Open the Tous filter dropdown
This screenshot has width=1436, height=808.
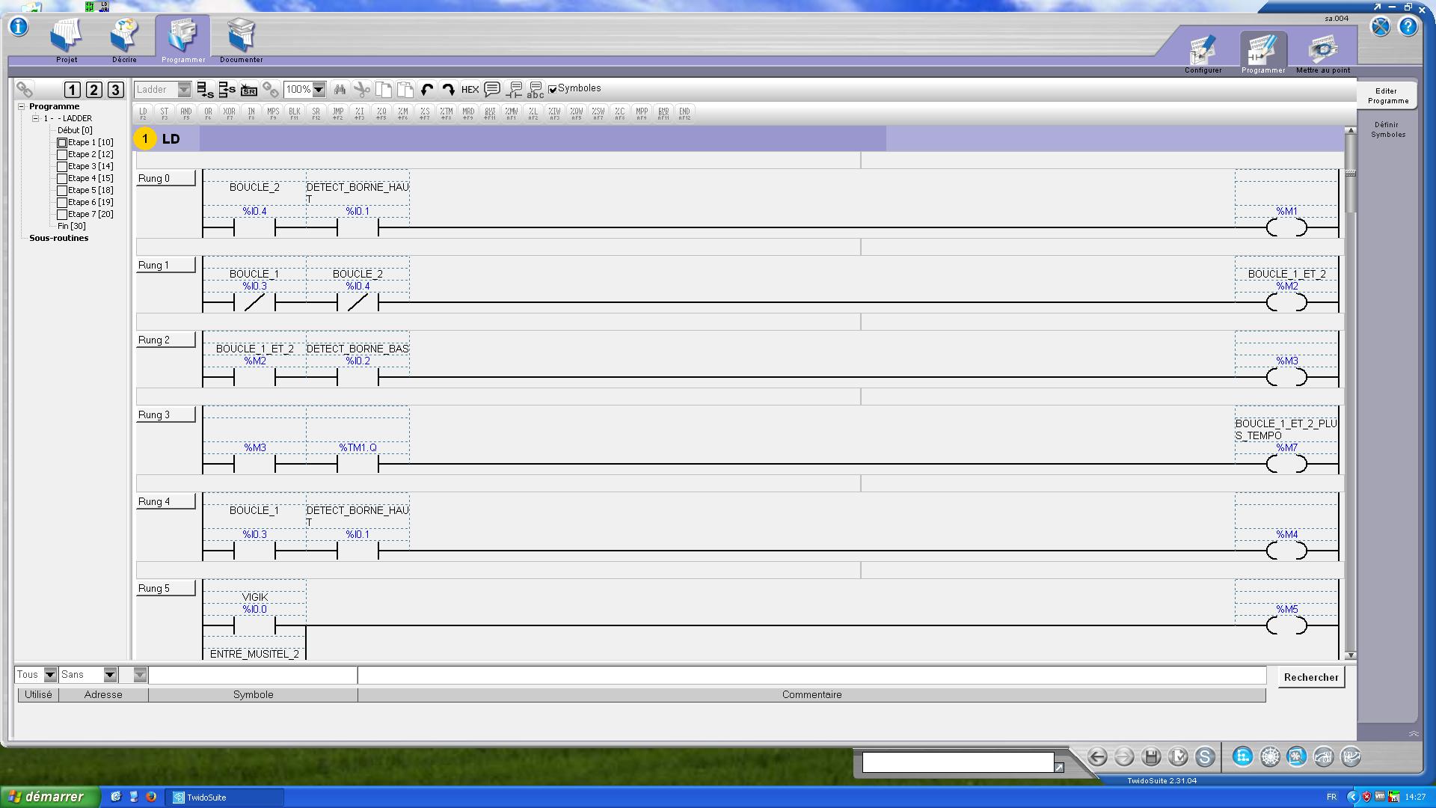(x=50, y=675)
